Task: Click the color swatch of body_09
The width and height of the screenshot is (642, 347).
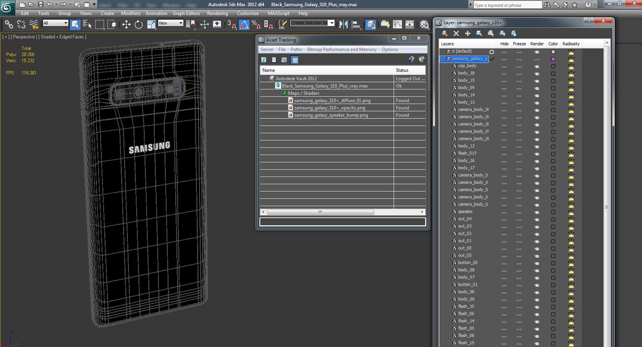Action: point(553,88)
